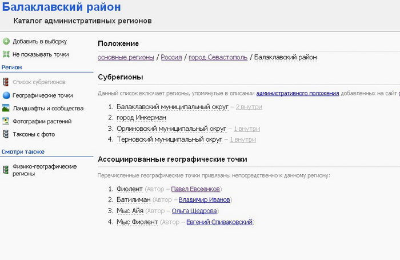Open Таксоны с фото menu item
Image resolution: width=400 pixels, height=260 pixels.
tap(34, 134)
